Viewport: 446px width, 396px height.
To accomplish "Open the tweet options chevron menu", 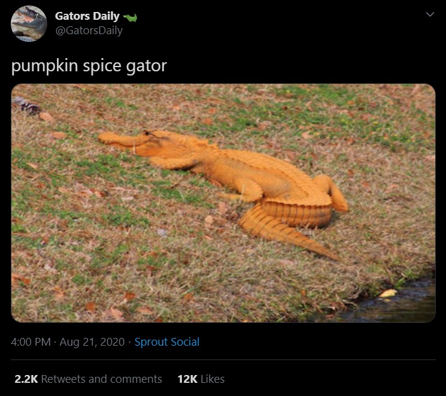I will pos(430,14).
